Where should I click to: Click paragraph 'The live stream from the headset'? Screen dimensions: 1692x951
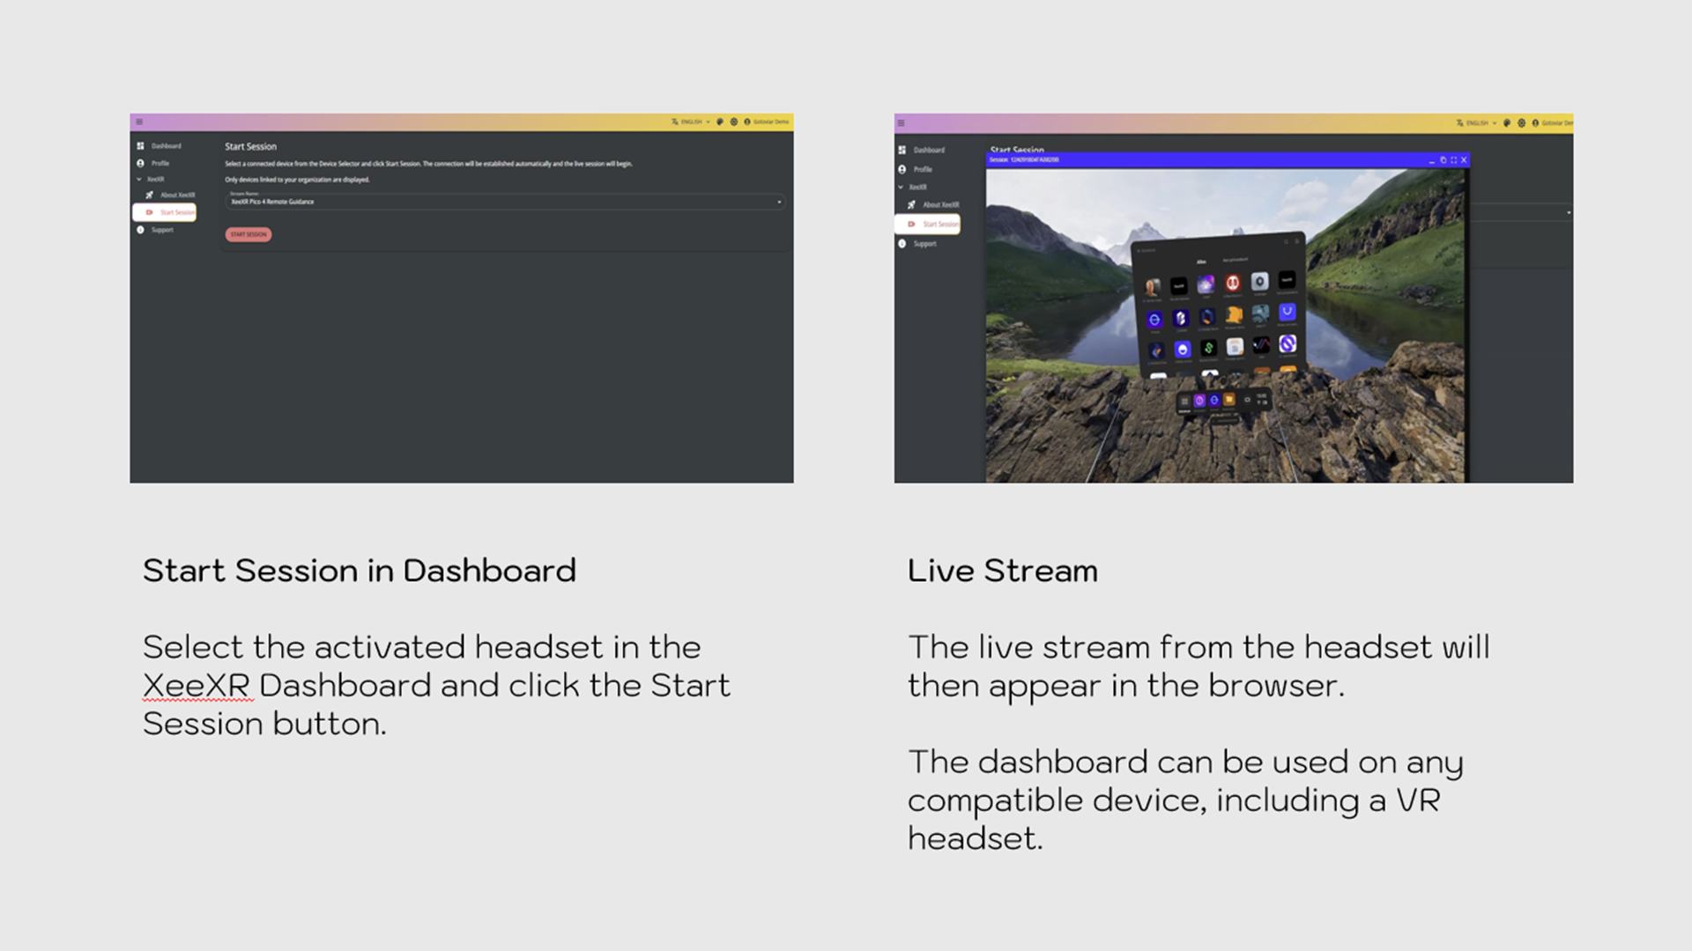click(1198, 666)
